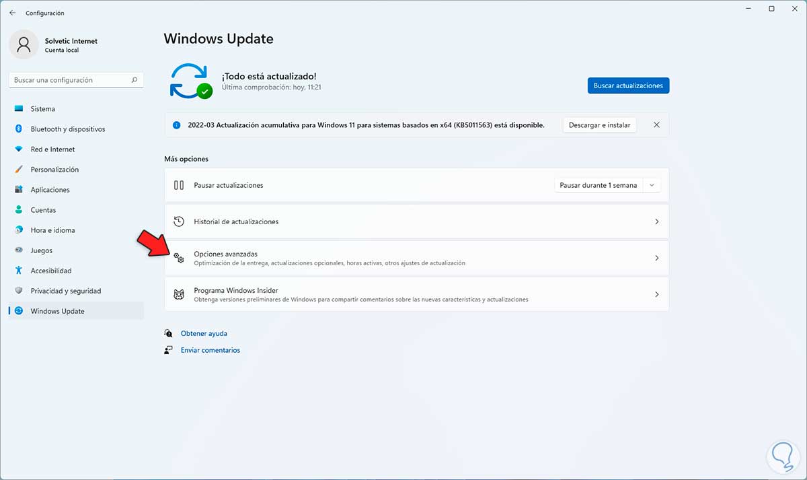Select the Aplicaciones grid icon
Image resolution: width=807 pixels, height=480 pixels.
pos(19,190)
